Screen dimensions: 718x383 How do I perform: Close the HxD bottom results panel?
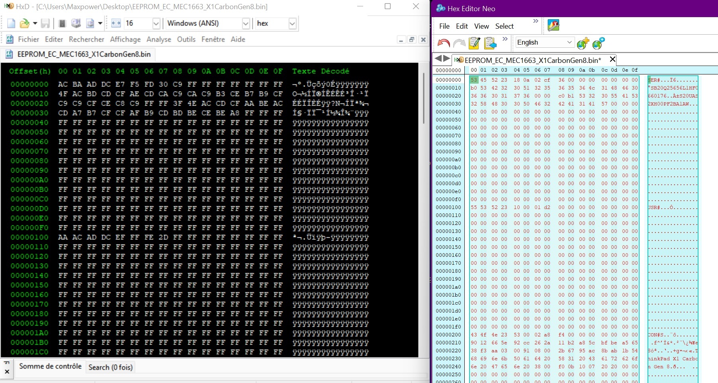pos(7,371)
